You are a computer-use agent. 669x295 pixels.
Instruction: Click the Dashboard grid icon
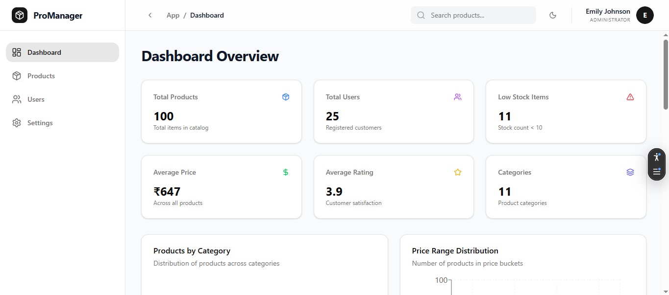16,52
